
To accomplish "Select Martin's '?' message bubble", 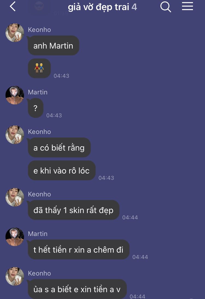I will tap(35, 108).
